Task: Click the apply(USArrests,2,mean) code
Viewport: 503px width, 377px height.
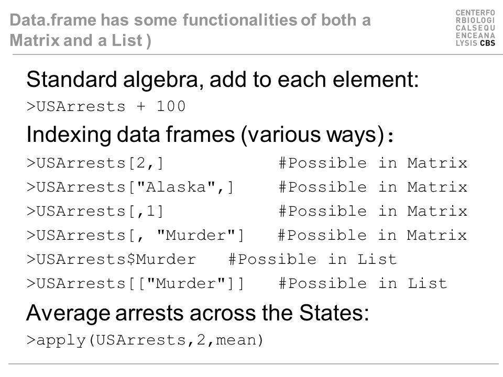Action: [x=145, y=340]
